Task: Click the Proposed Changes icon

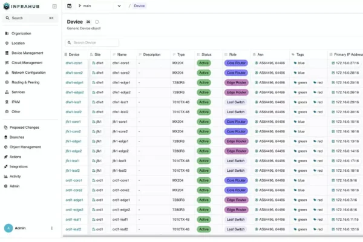Action: coord(6,128)
